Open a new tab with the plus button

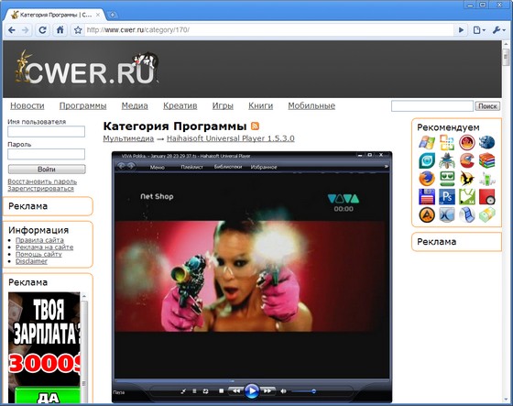[x=112, y=15]
